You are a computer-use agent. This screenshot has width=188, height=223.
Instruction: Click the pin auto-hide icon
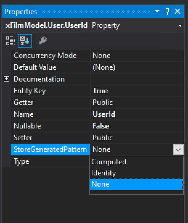click(167, 11)
